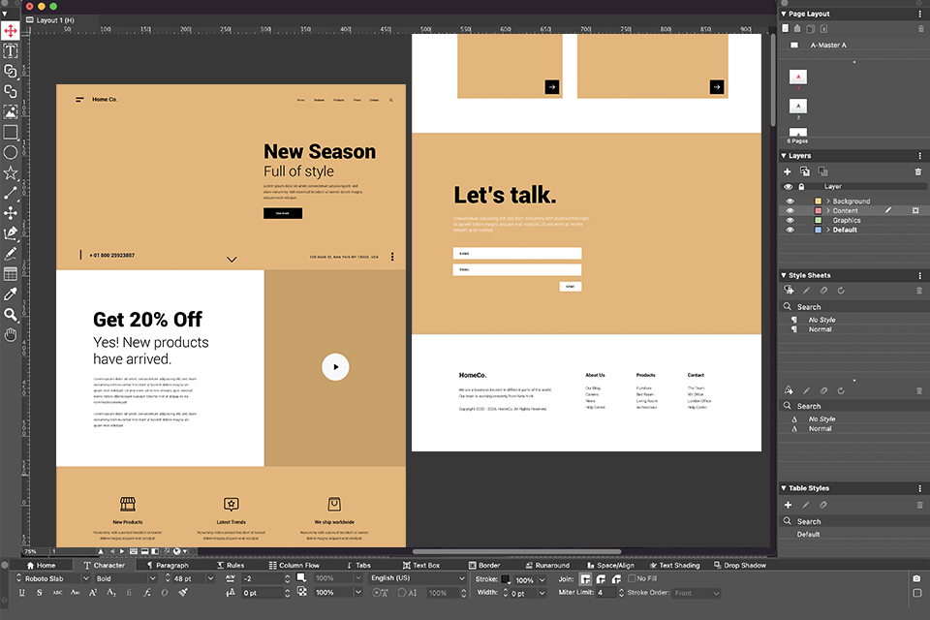This screenshot has height=620, width=930.
Task: Switch to the Home tab
Action: 41,566
